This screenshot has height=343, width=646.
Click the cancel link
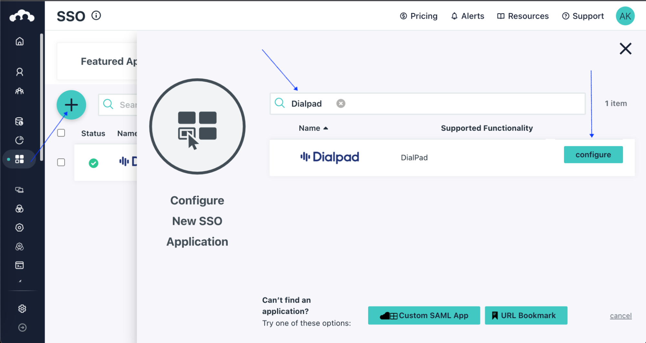click(x=620, y=316)
